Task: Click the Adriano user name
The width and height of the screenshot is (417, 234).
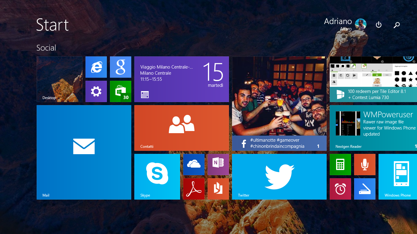Action: click(x=338, y=21)
